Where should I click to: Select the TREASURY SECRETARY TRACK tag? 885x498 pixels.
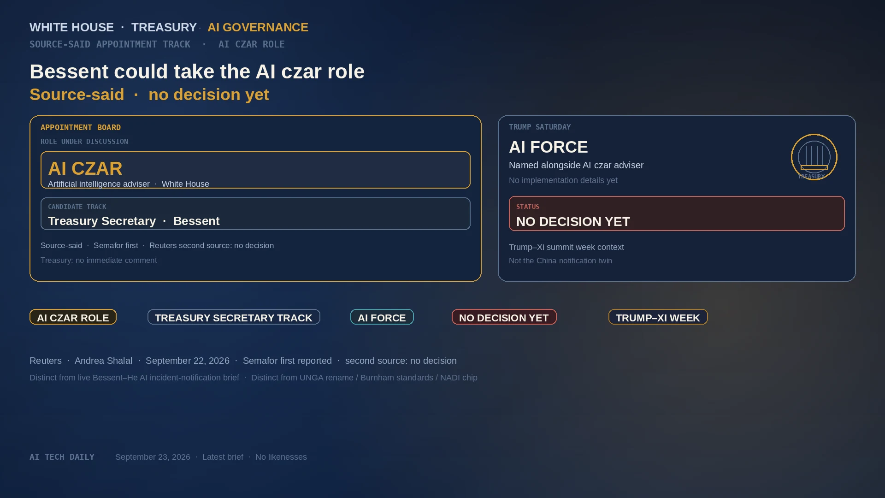coord(234,317)
